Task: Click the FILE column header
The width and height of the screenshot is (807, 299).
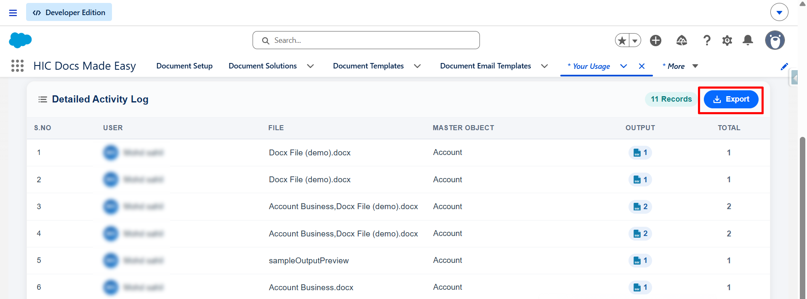Action: [x=276, y=128]
